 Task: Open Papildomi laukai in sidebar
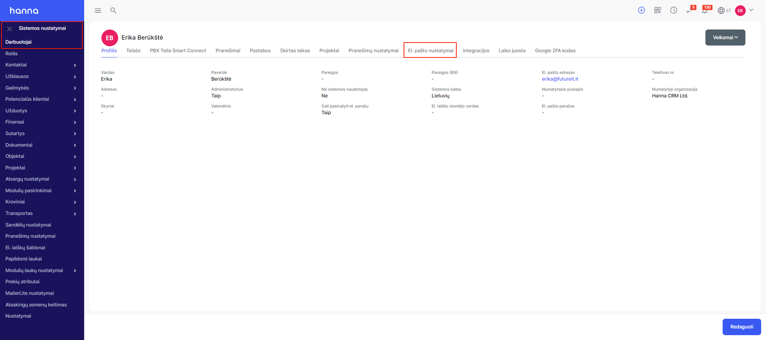pos(24,259)
